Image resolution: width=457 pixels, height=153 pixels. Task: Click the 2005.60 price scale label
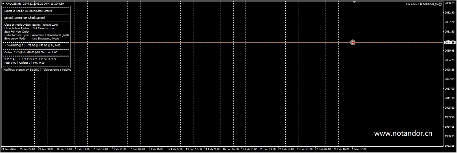tap(449, 108)
